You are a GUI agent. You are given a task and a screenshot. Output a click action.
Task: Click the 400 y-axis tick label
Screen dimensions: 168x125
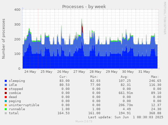[x=17, y=10]
